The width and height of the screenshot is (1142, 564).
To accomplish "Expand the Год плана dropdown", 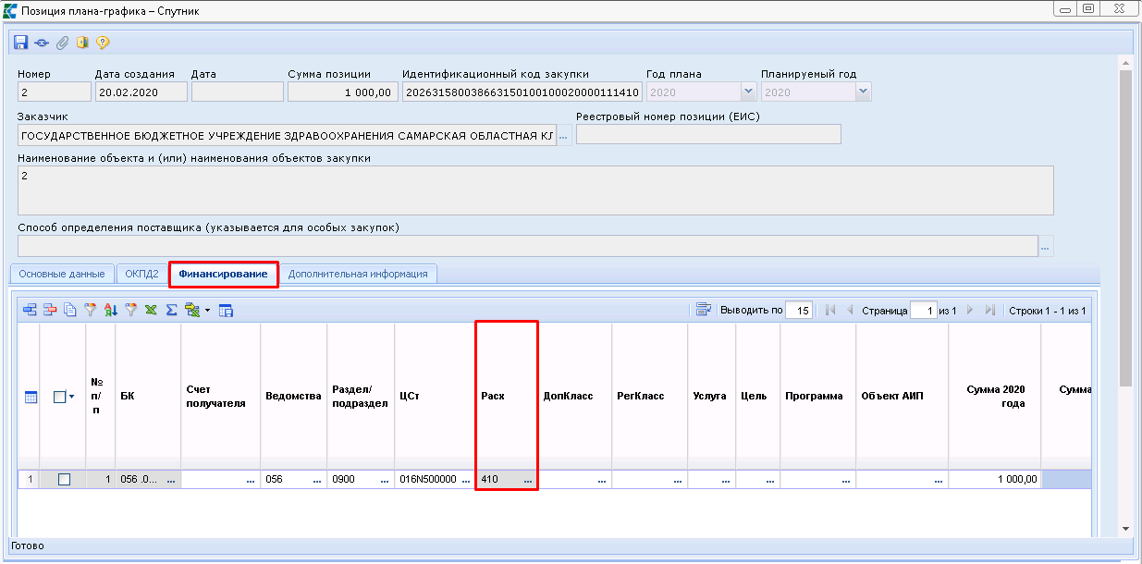I will [x=748, y=92].
